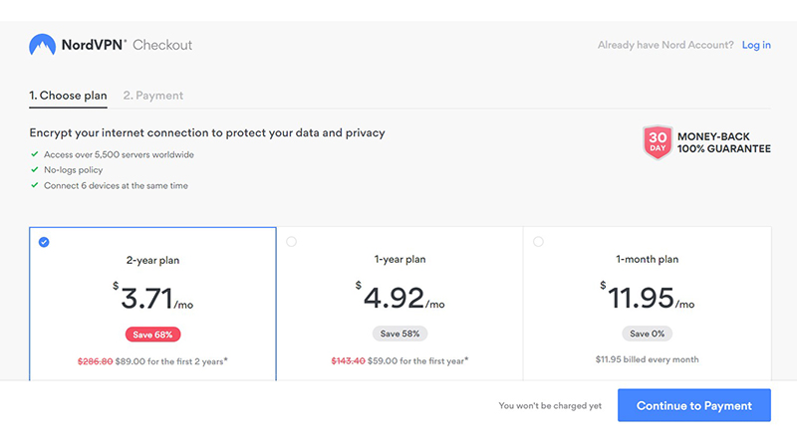Select the 1-year plan radio button
Screen dimensions: 797x448
[291, 242]
